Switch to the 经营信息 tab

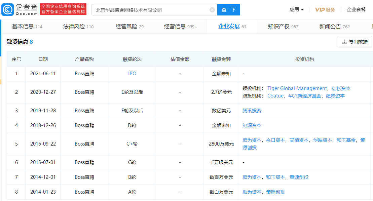click(181, 26)
